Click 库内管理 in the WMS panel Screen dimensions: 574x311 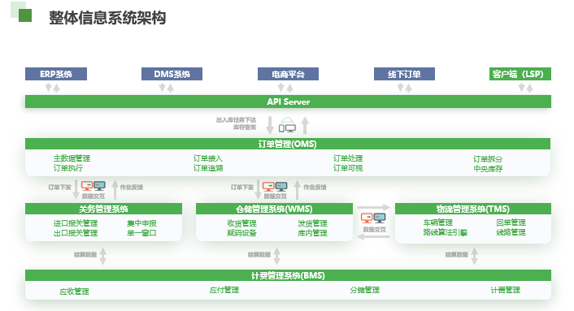312,233
